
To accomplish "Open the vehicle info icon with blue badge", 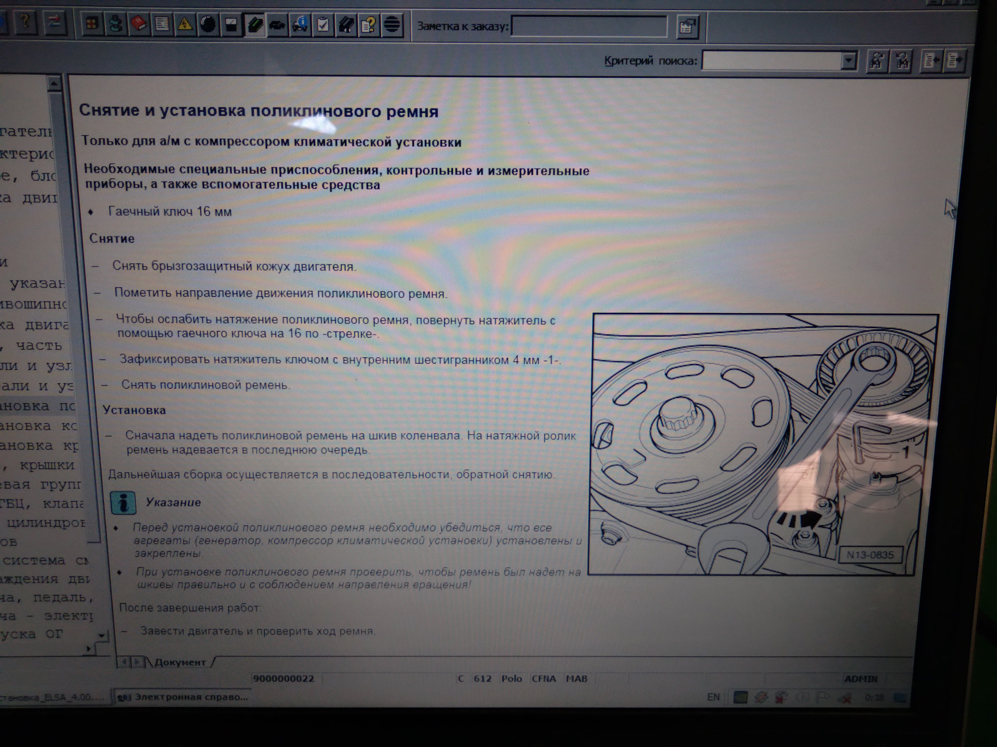I will (301, 25).
